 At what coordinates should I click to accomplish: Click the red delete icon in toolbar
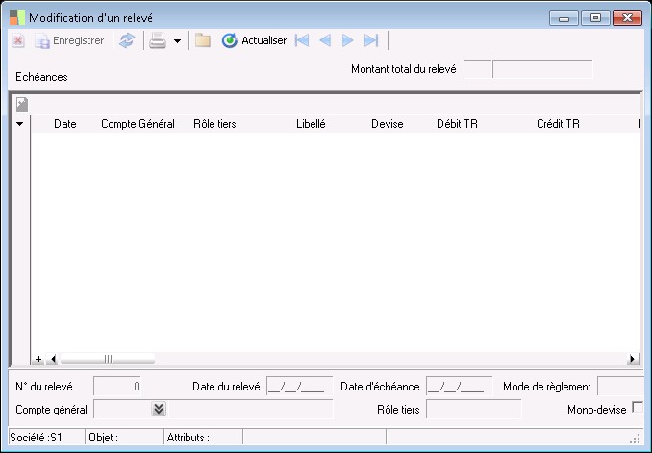(18, 41)
